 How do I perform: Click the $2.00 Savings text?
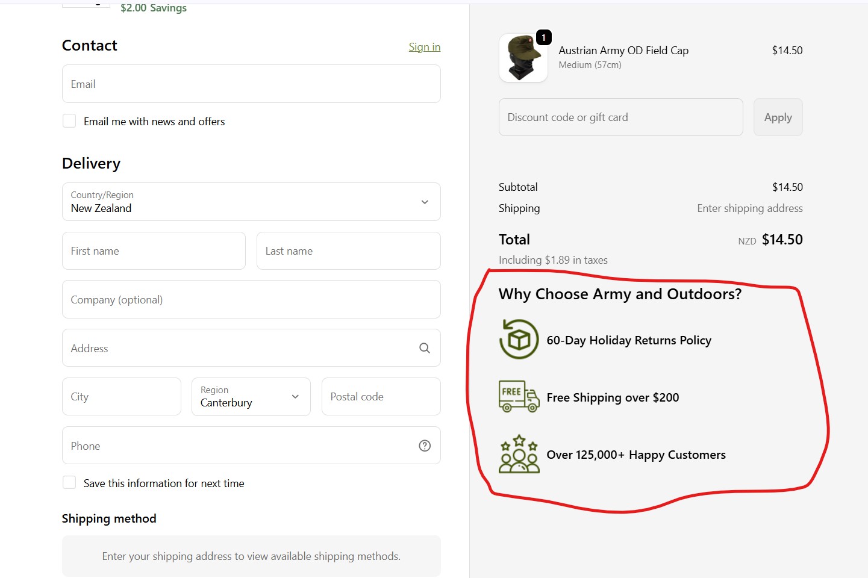point(154,8)
